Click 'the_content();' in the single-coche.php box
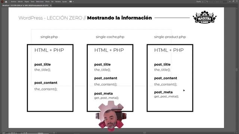239x134 pixels. tap(106, 84)
